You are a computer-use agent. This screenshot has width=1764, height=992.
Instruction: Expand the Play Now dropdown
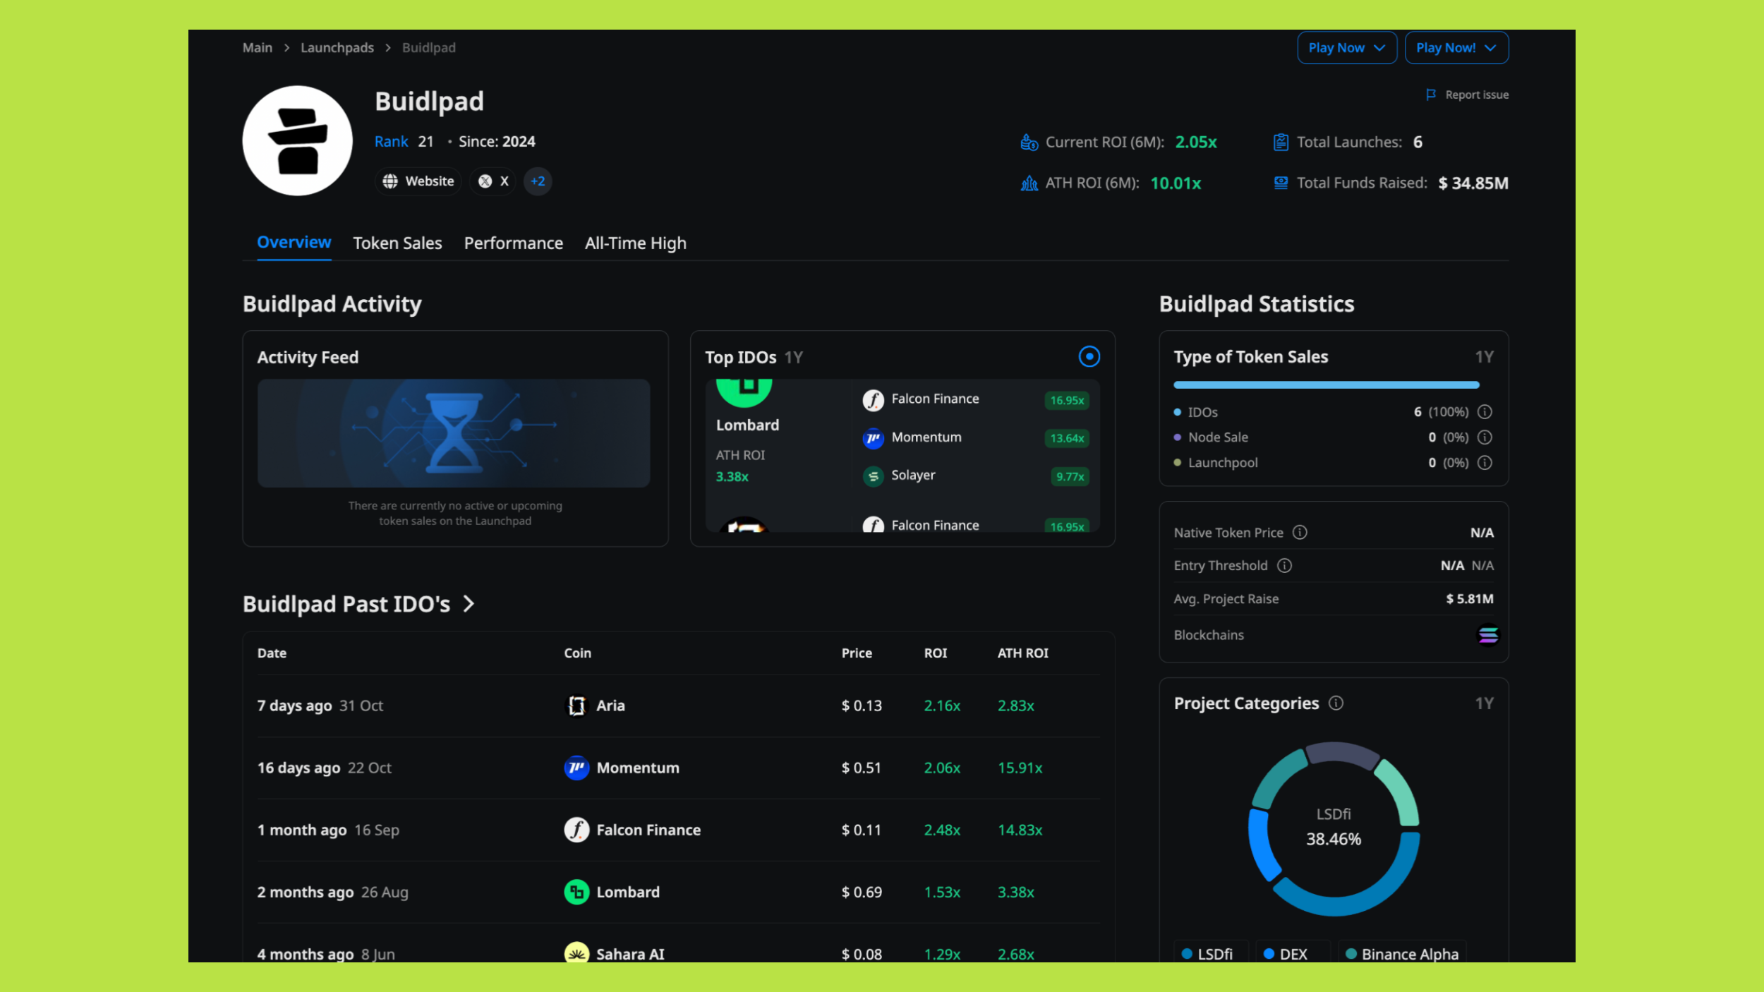pos(1346,48)
